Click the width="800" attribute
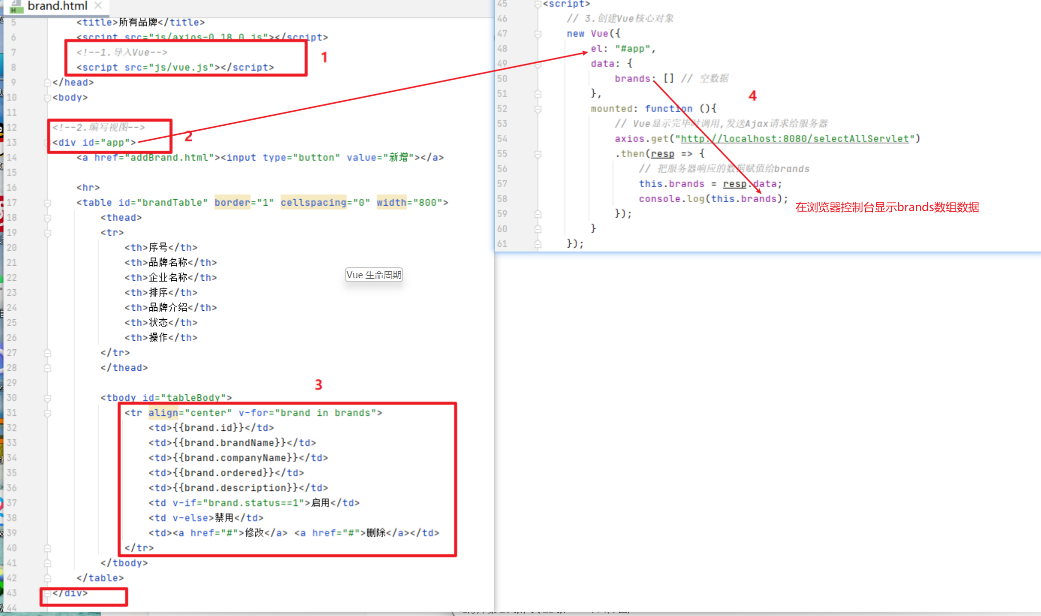 pyautogui.click(x=410, y=203)
